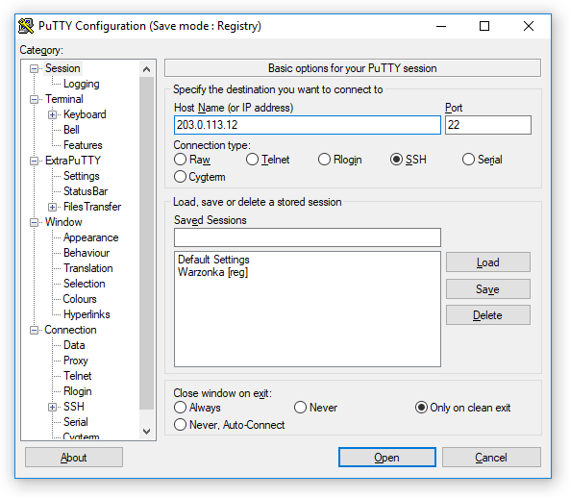
Task: Select the Warzonka [reg] saved session
Action: (x=212, y=272)
